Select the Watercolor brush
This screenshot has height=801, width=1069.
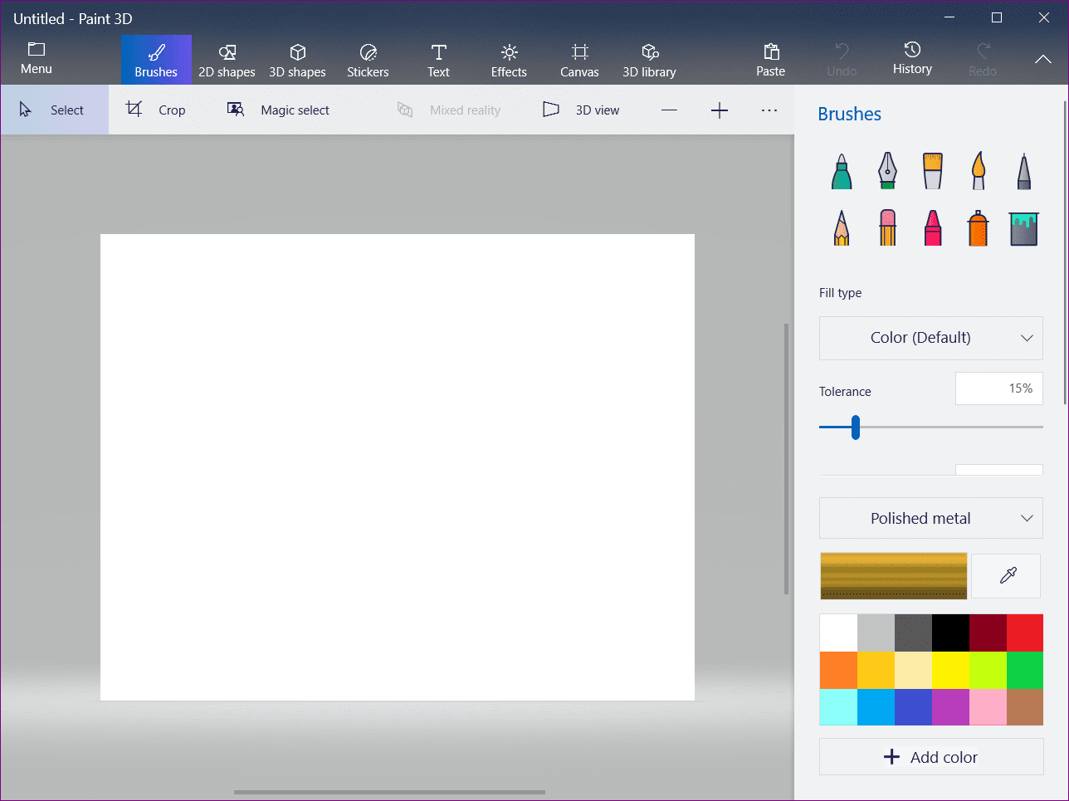coord(979,171)
